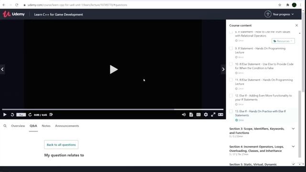Image resolution: width=306 pixels, height=172 pixels.
Task: Open video settings gear
Action: [x=206, y=115]
